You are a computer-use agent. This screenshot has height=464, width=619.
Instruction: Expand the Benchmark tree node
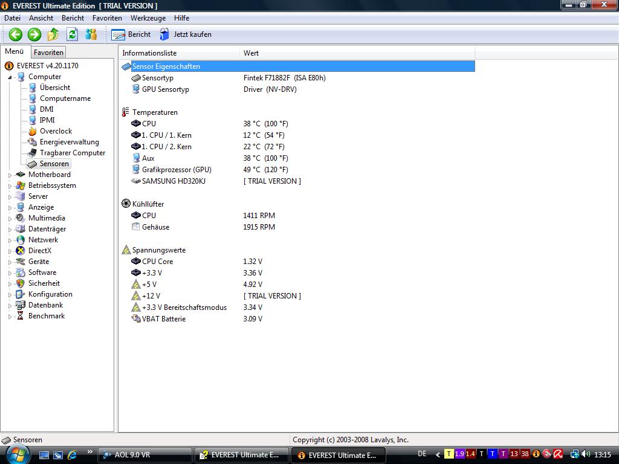pyautogui.click(x=10, y=316)
